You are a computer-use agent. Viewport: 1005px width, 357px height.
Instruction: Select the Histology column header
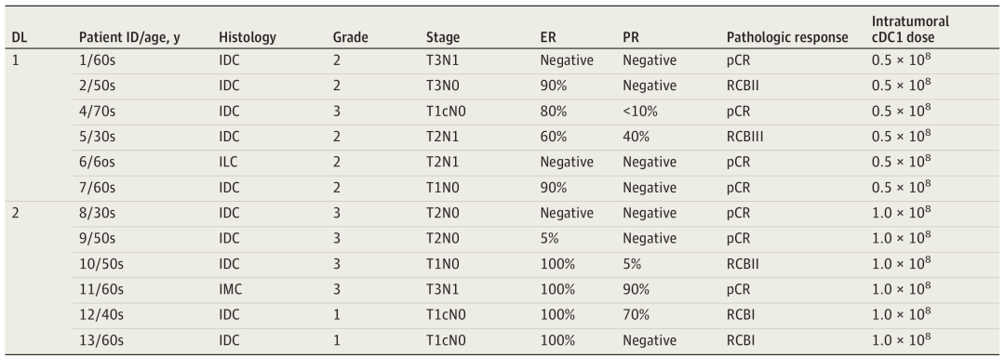click(x=248, y=38)
